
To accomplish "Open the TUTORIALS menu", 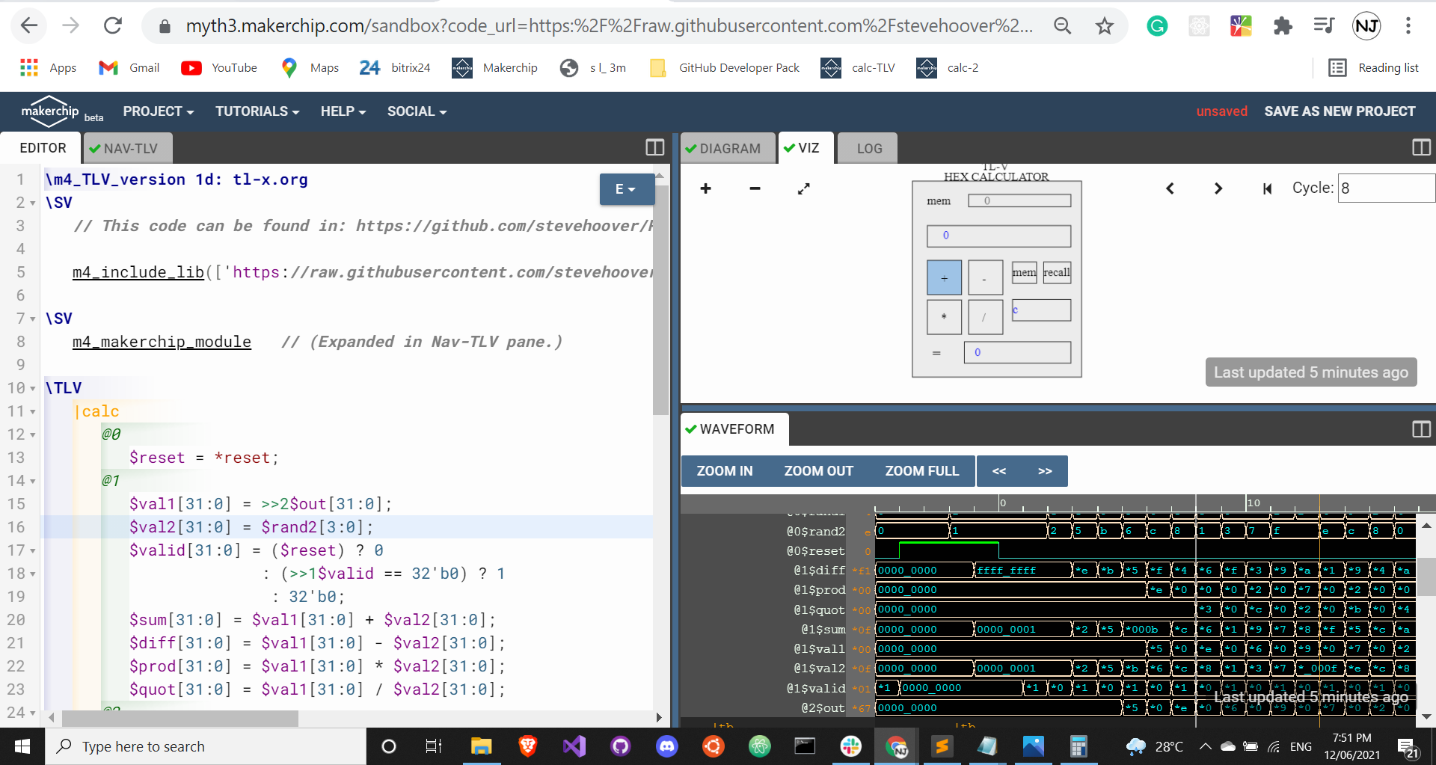I will pos(257,111).
